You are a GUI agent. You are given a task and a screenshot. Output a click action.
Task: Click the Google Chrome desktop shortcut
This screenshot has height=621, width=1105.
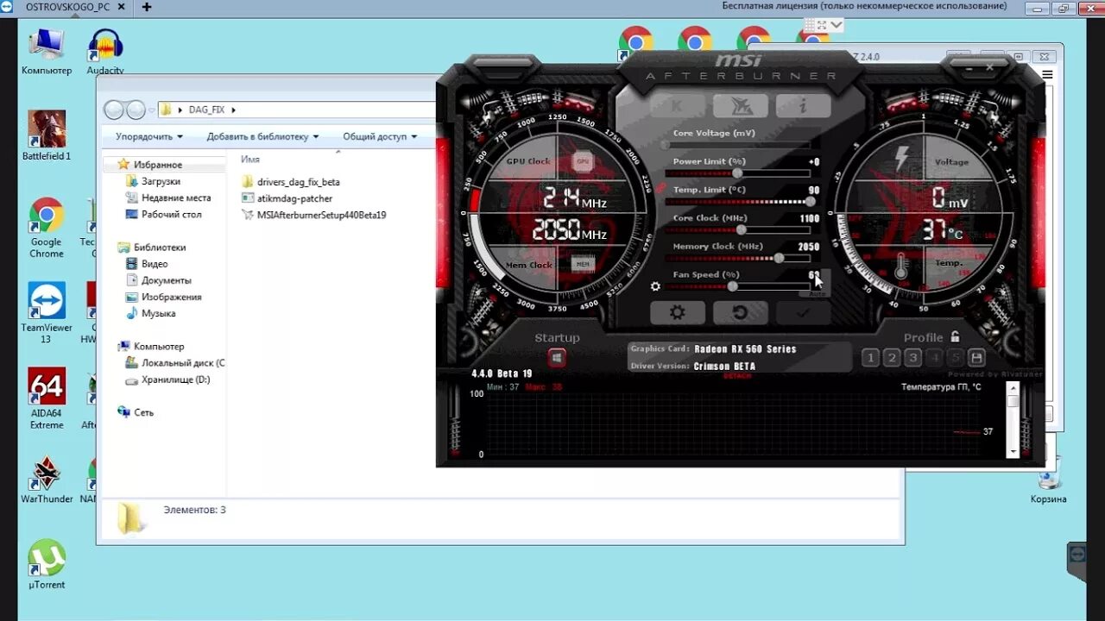(x=47, y=229)
